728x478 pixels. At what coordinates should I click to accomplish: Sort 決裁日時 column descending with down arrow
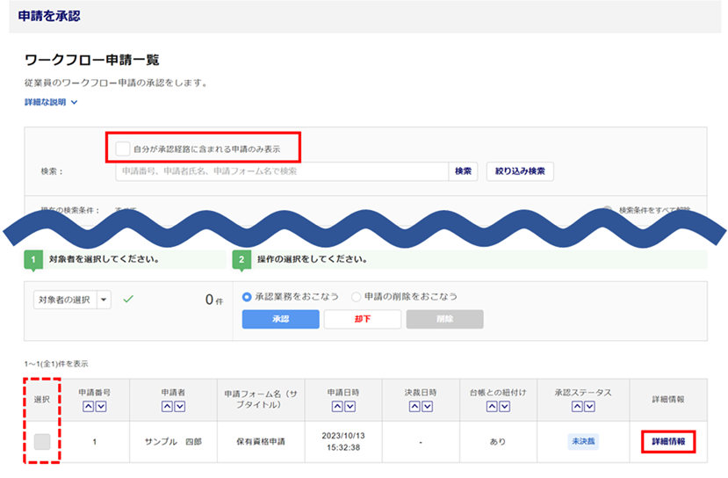(x=427, y=406)
